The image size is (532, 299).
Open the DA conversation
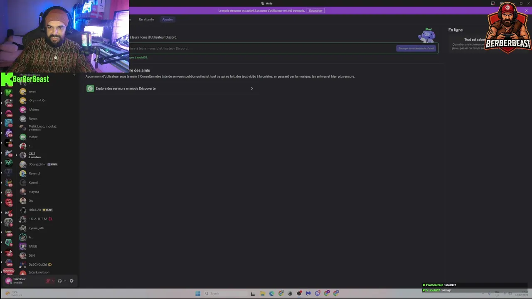tap(47, 201)
